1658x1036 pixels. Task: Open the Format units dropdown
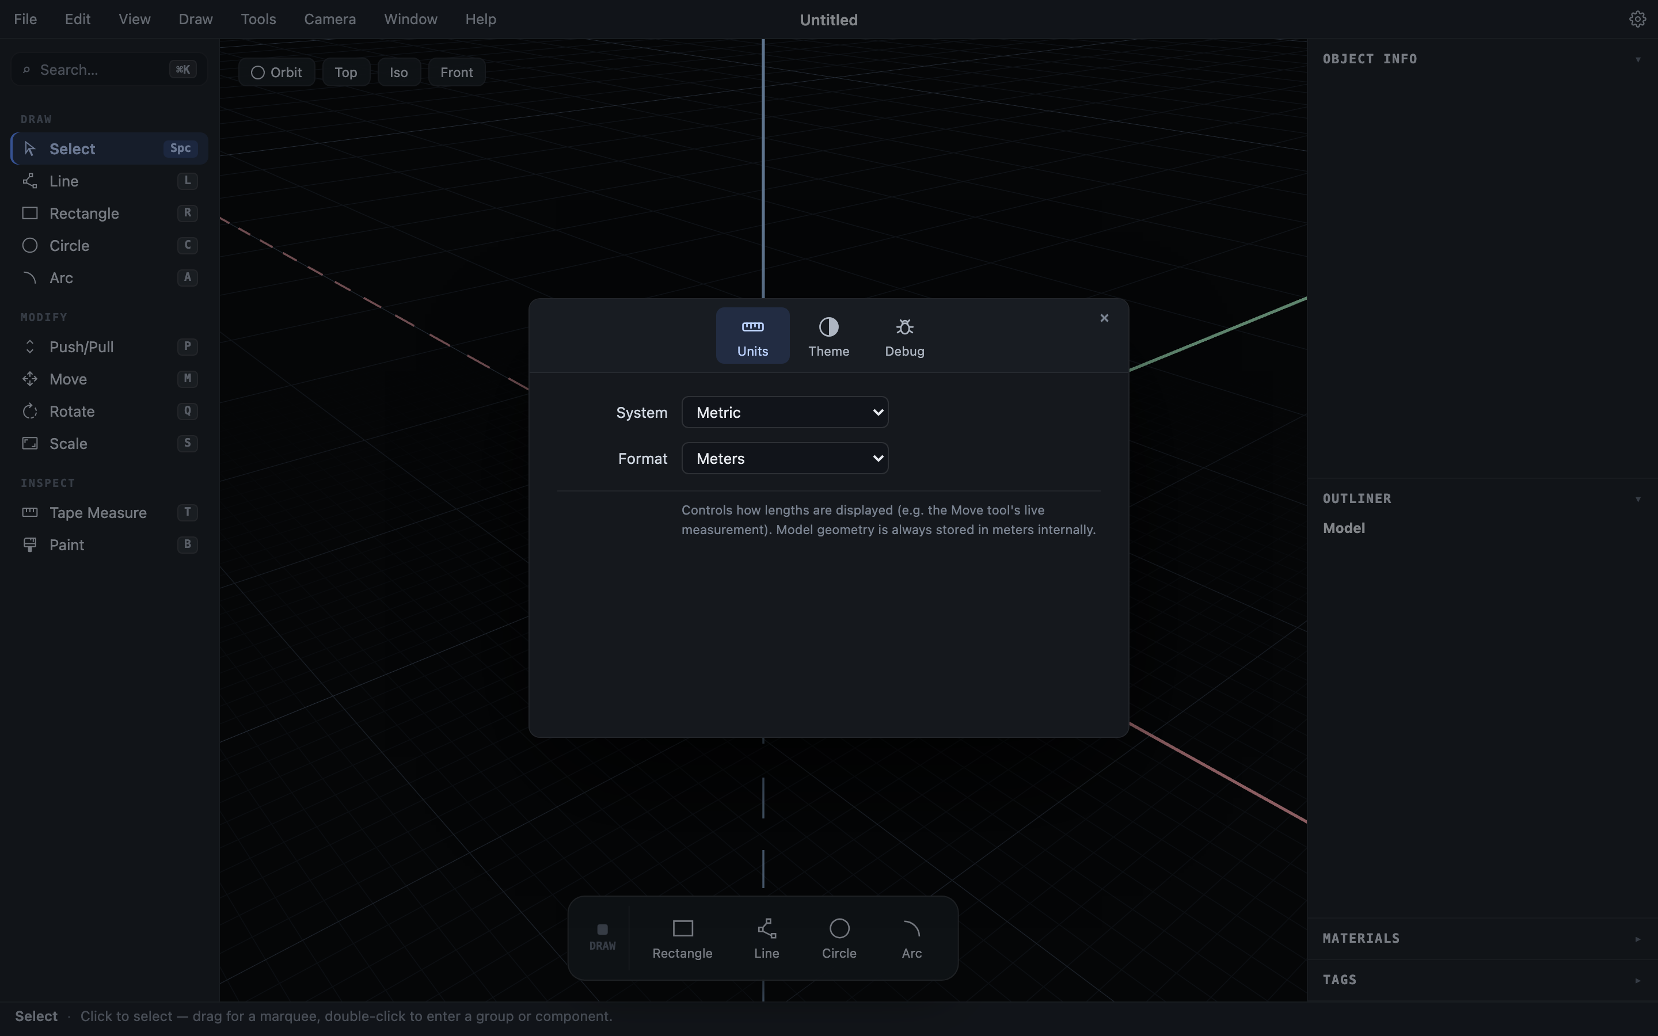pyautogui.click(x=785, y=458)
